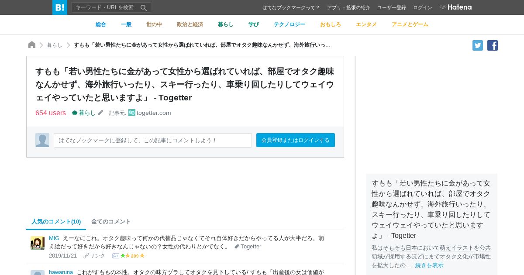The width and height of the screenshot is (524, 275).
Task: Click the article title in breadcrumb
Action: point(202,45)
